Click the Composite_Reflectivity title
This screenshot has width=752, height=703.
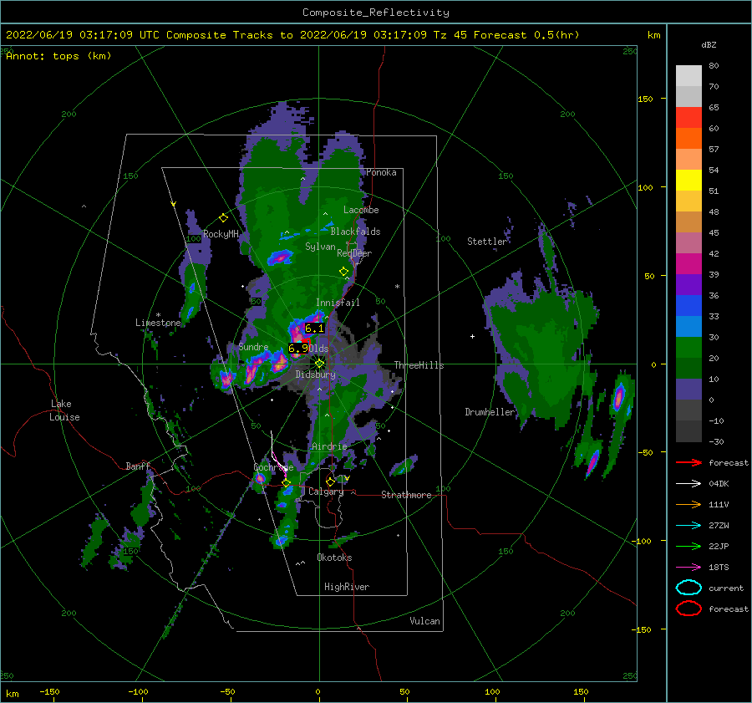point(376,13)
